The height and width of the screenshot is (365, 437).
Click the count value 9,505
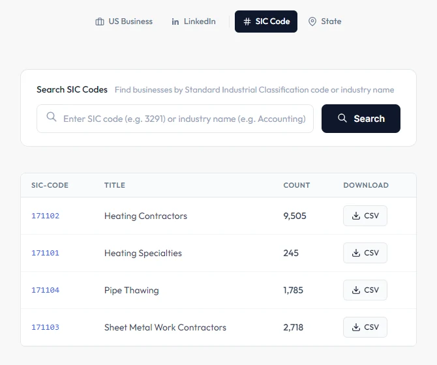295,216
